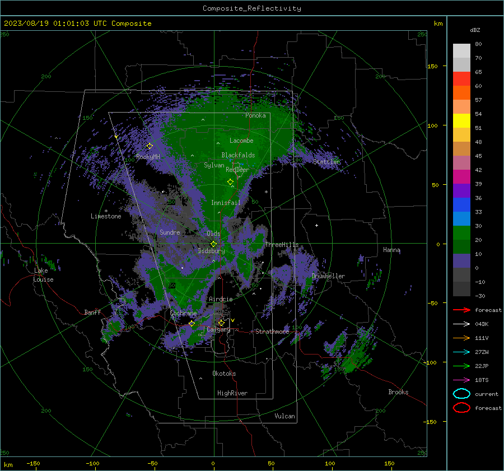Click the Innisfail label
The width and height of the screenshot is (504, 471).
[226, 203]
